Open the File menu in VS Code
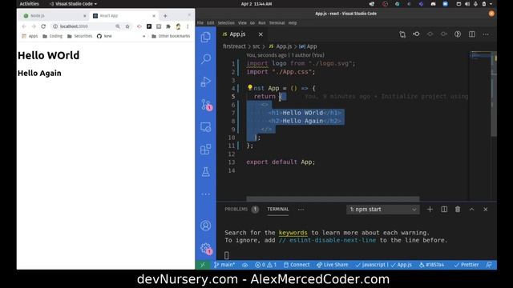The image size is (513, 288). [x=200, y=23]
